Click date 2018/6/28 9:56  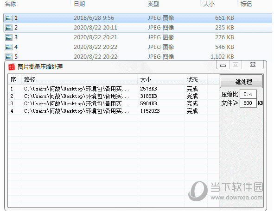[x=94, y=18]
